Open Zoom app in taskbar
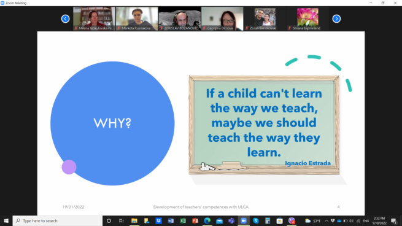Viewport: 402px width, 226px height. [x=244, y=221]
